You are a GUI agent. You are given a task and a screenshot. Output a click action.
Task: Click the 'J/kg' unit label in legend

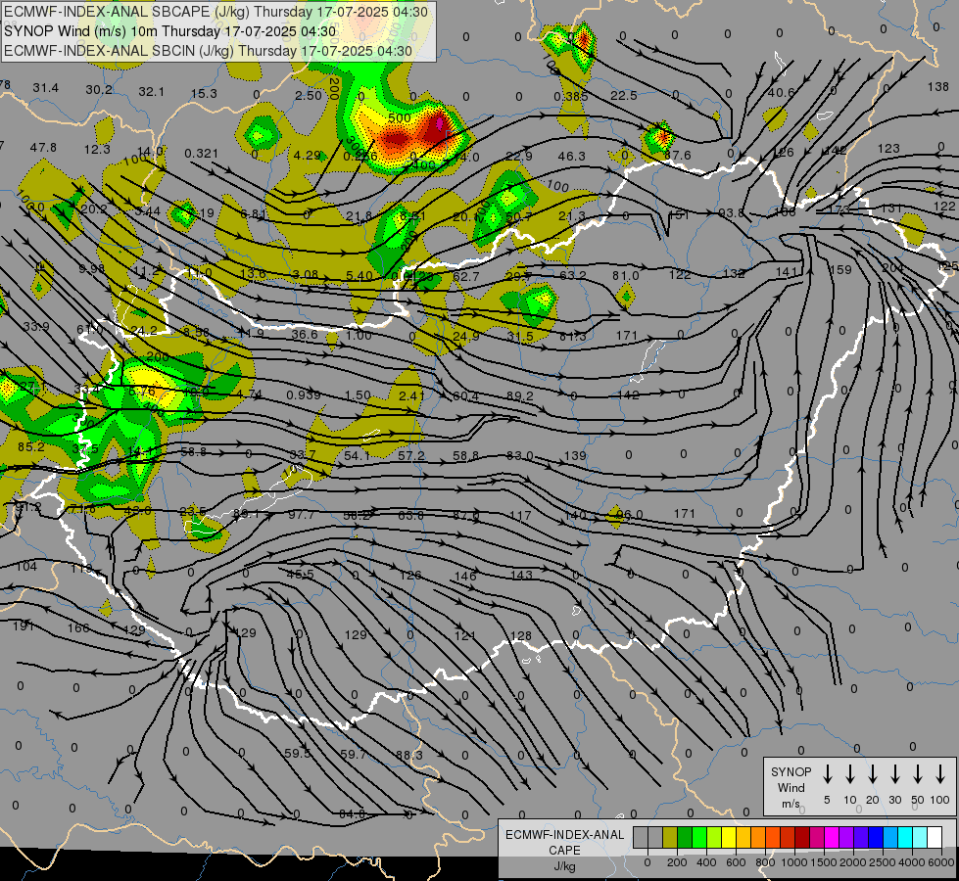pos(564,866)
